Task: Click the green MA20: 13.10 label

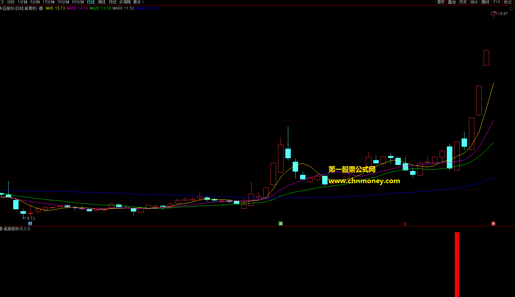Action: [x=100, y=8]
